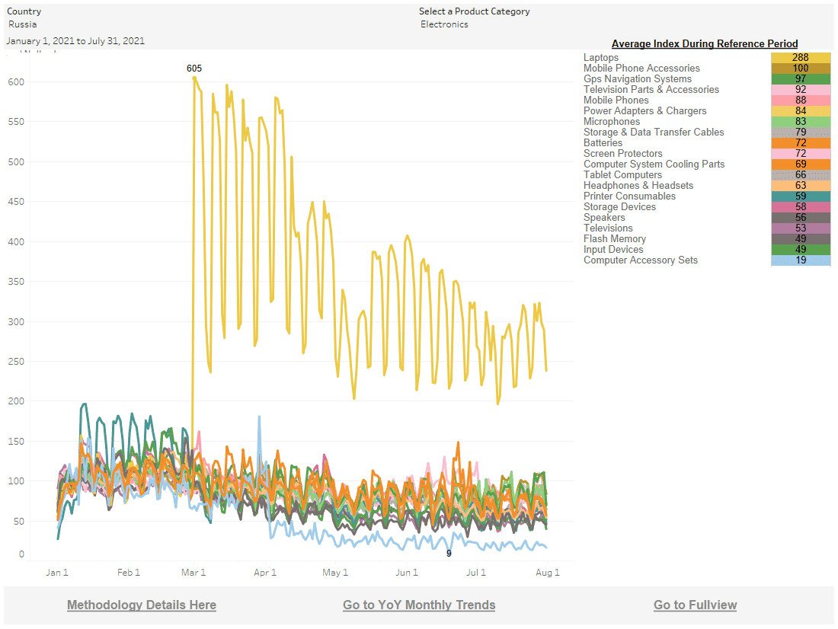The height and width of the screenshot is (629, 838).
Task: Select the Headphones & Headsets legend entry
Action: 638,186
